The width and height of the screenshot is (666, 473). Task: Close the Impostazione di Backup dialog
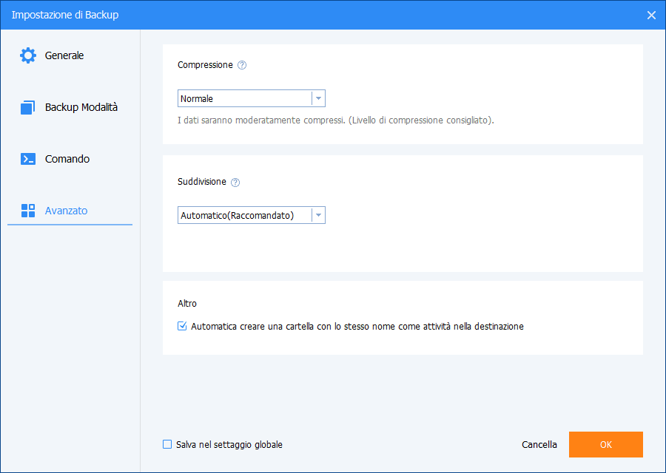pos(651,15)
